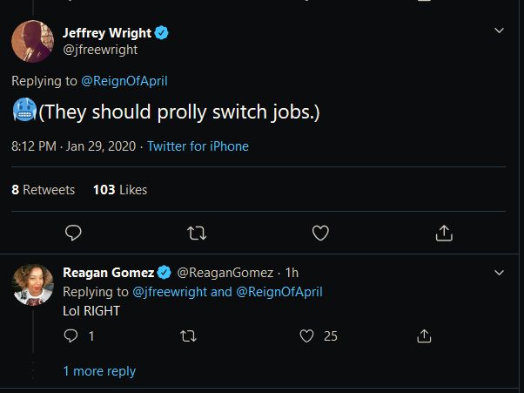
Task: Show 1 more reply in thread
Action: pyautogui.click(x=99, y=371)
